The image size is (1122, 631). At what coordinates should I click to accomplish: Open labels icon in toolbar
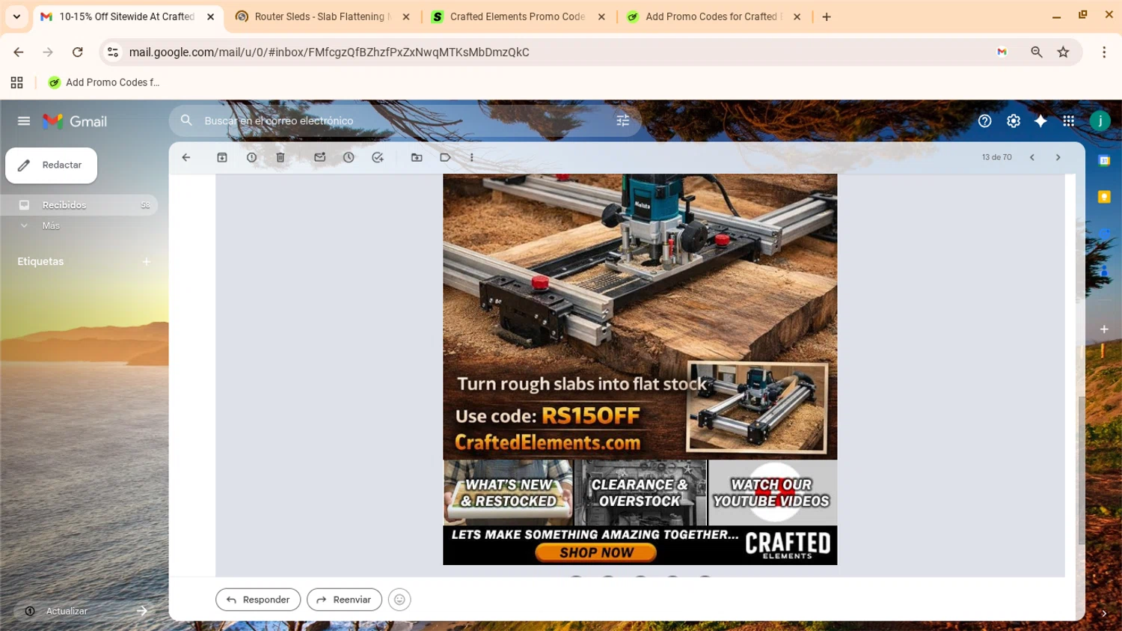pyautogui.click(x=445, y=158)
